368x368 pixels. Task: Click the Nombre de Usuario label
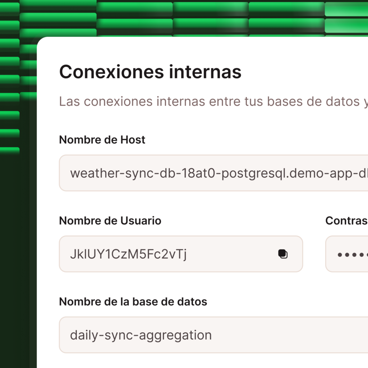coord(110,221)
